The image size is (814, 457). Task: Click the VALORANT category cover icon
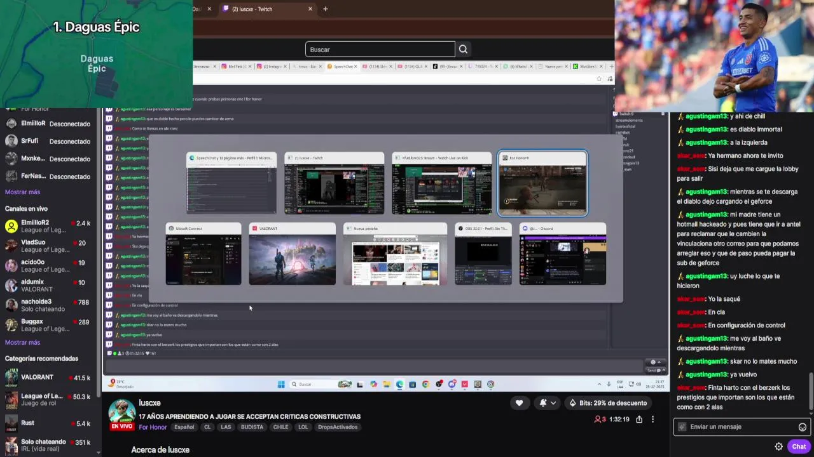tap(11, 379)
